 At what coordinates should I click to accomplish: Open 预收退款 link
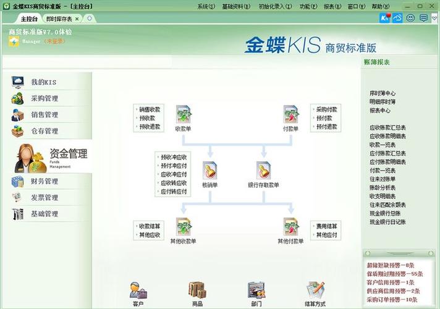pyautogui.click(x=150, y=127)
